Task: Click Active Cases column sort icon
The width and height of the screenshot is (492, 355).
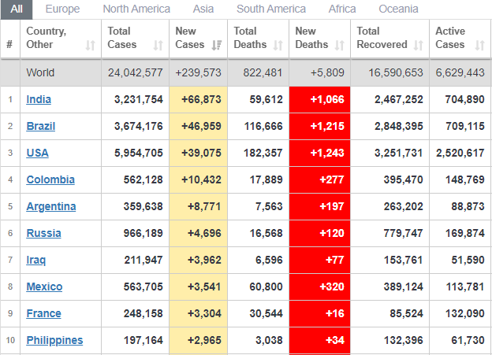Action: [x=479, y=46]
